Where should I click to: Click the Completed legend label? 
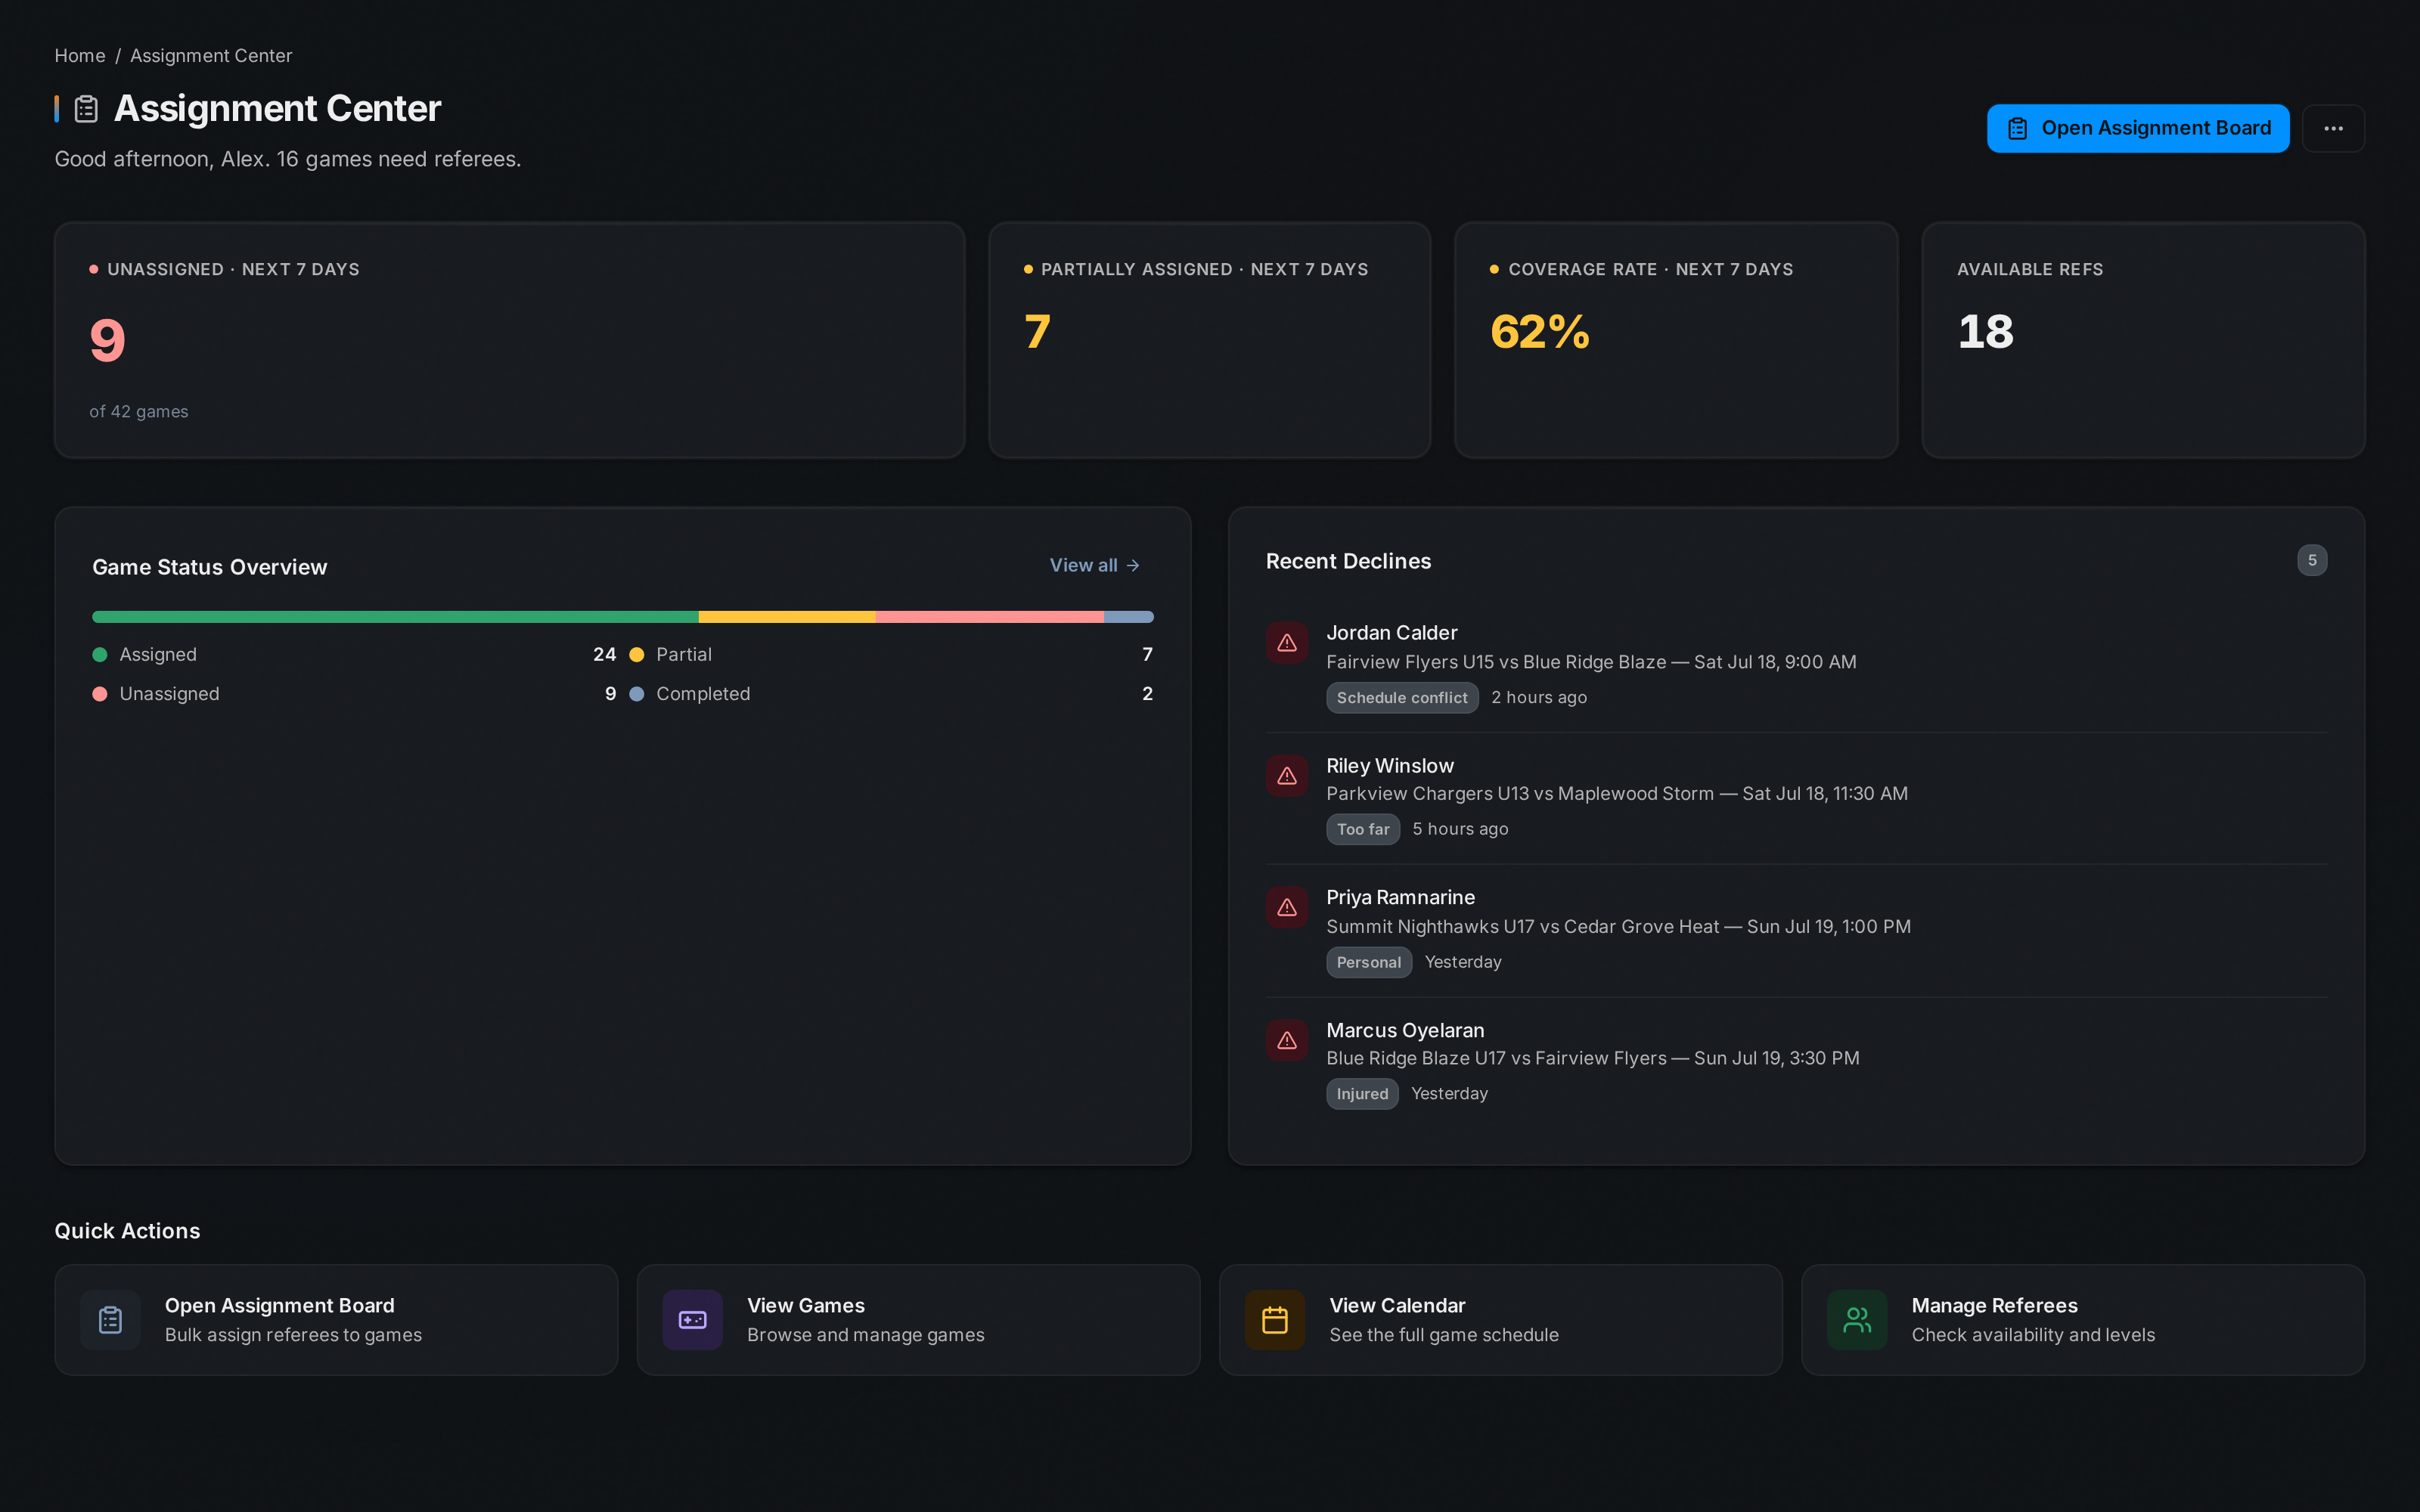click(703, 694)
